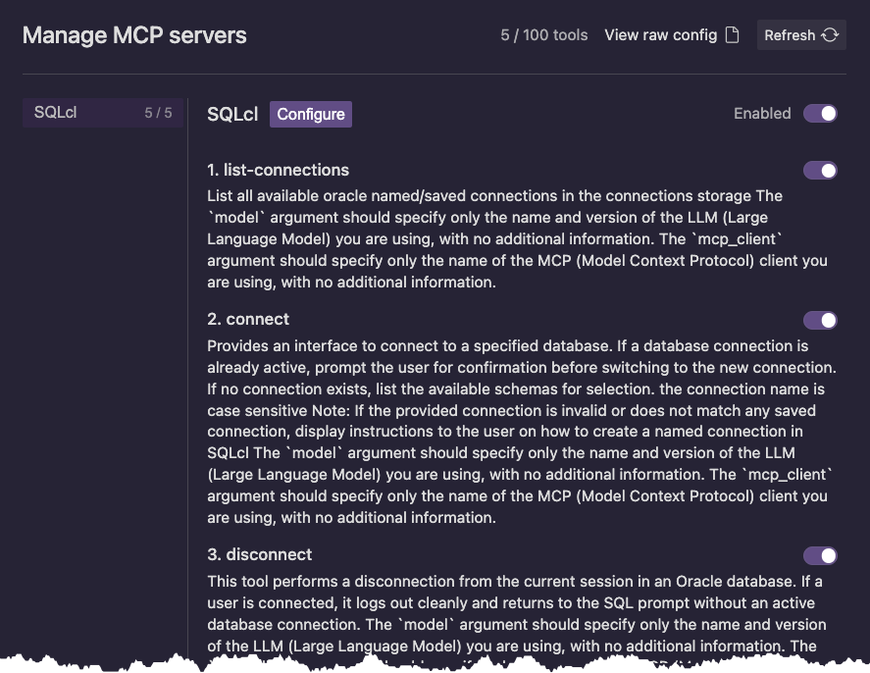This screenshot has width=870, height=673.
Task: Open the View raw config link
Action: click(660, 35)
